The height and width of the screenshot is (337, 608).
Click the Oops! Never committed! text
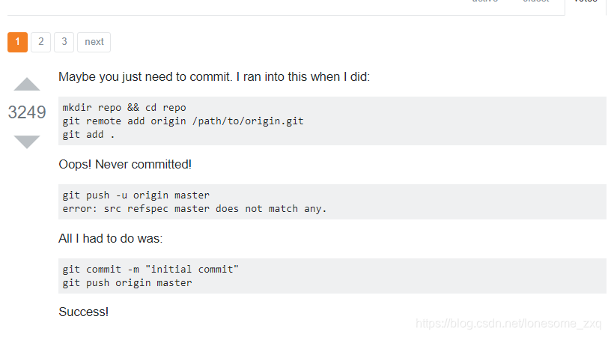tap(125, 165)
